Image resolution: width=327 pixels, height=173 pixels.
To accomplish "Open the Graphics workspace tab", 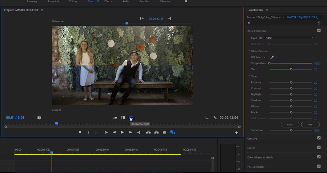I will point(144,2).
